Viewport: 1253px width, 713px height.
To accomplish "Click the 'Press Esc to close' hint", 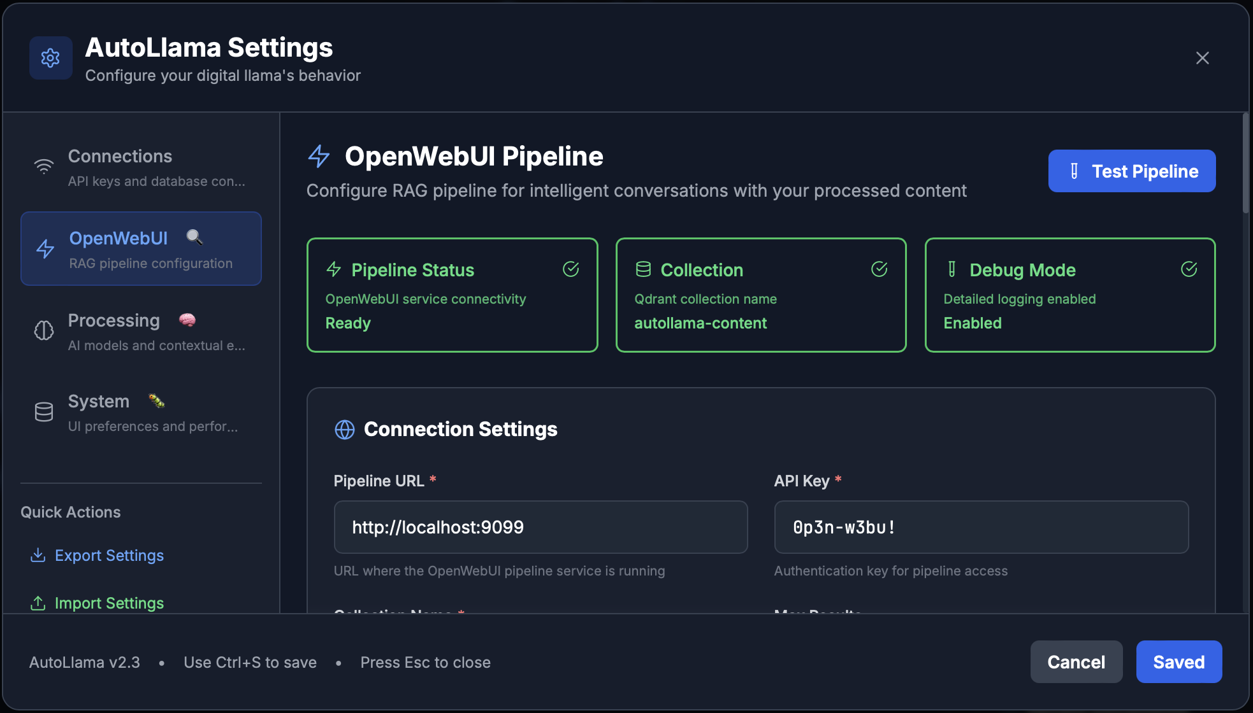I will click(425, 662).
